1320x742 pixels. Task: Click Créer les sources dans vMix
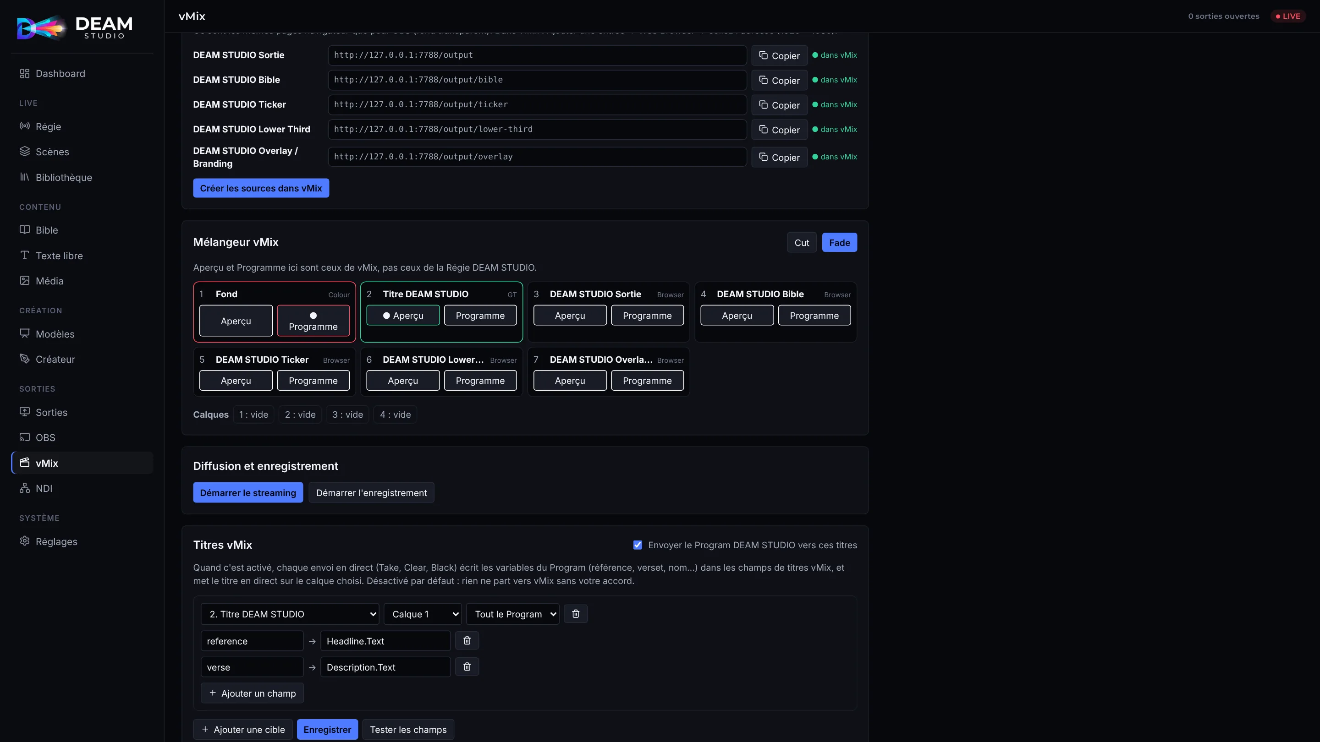pyautogui.click(x=261, y=188)
